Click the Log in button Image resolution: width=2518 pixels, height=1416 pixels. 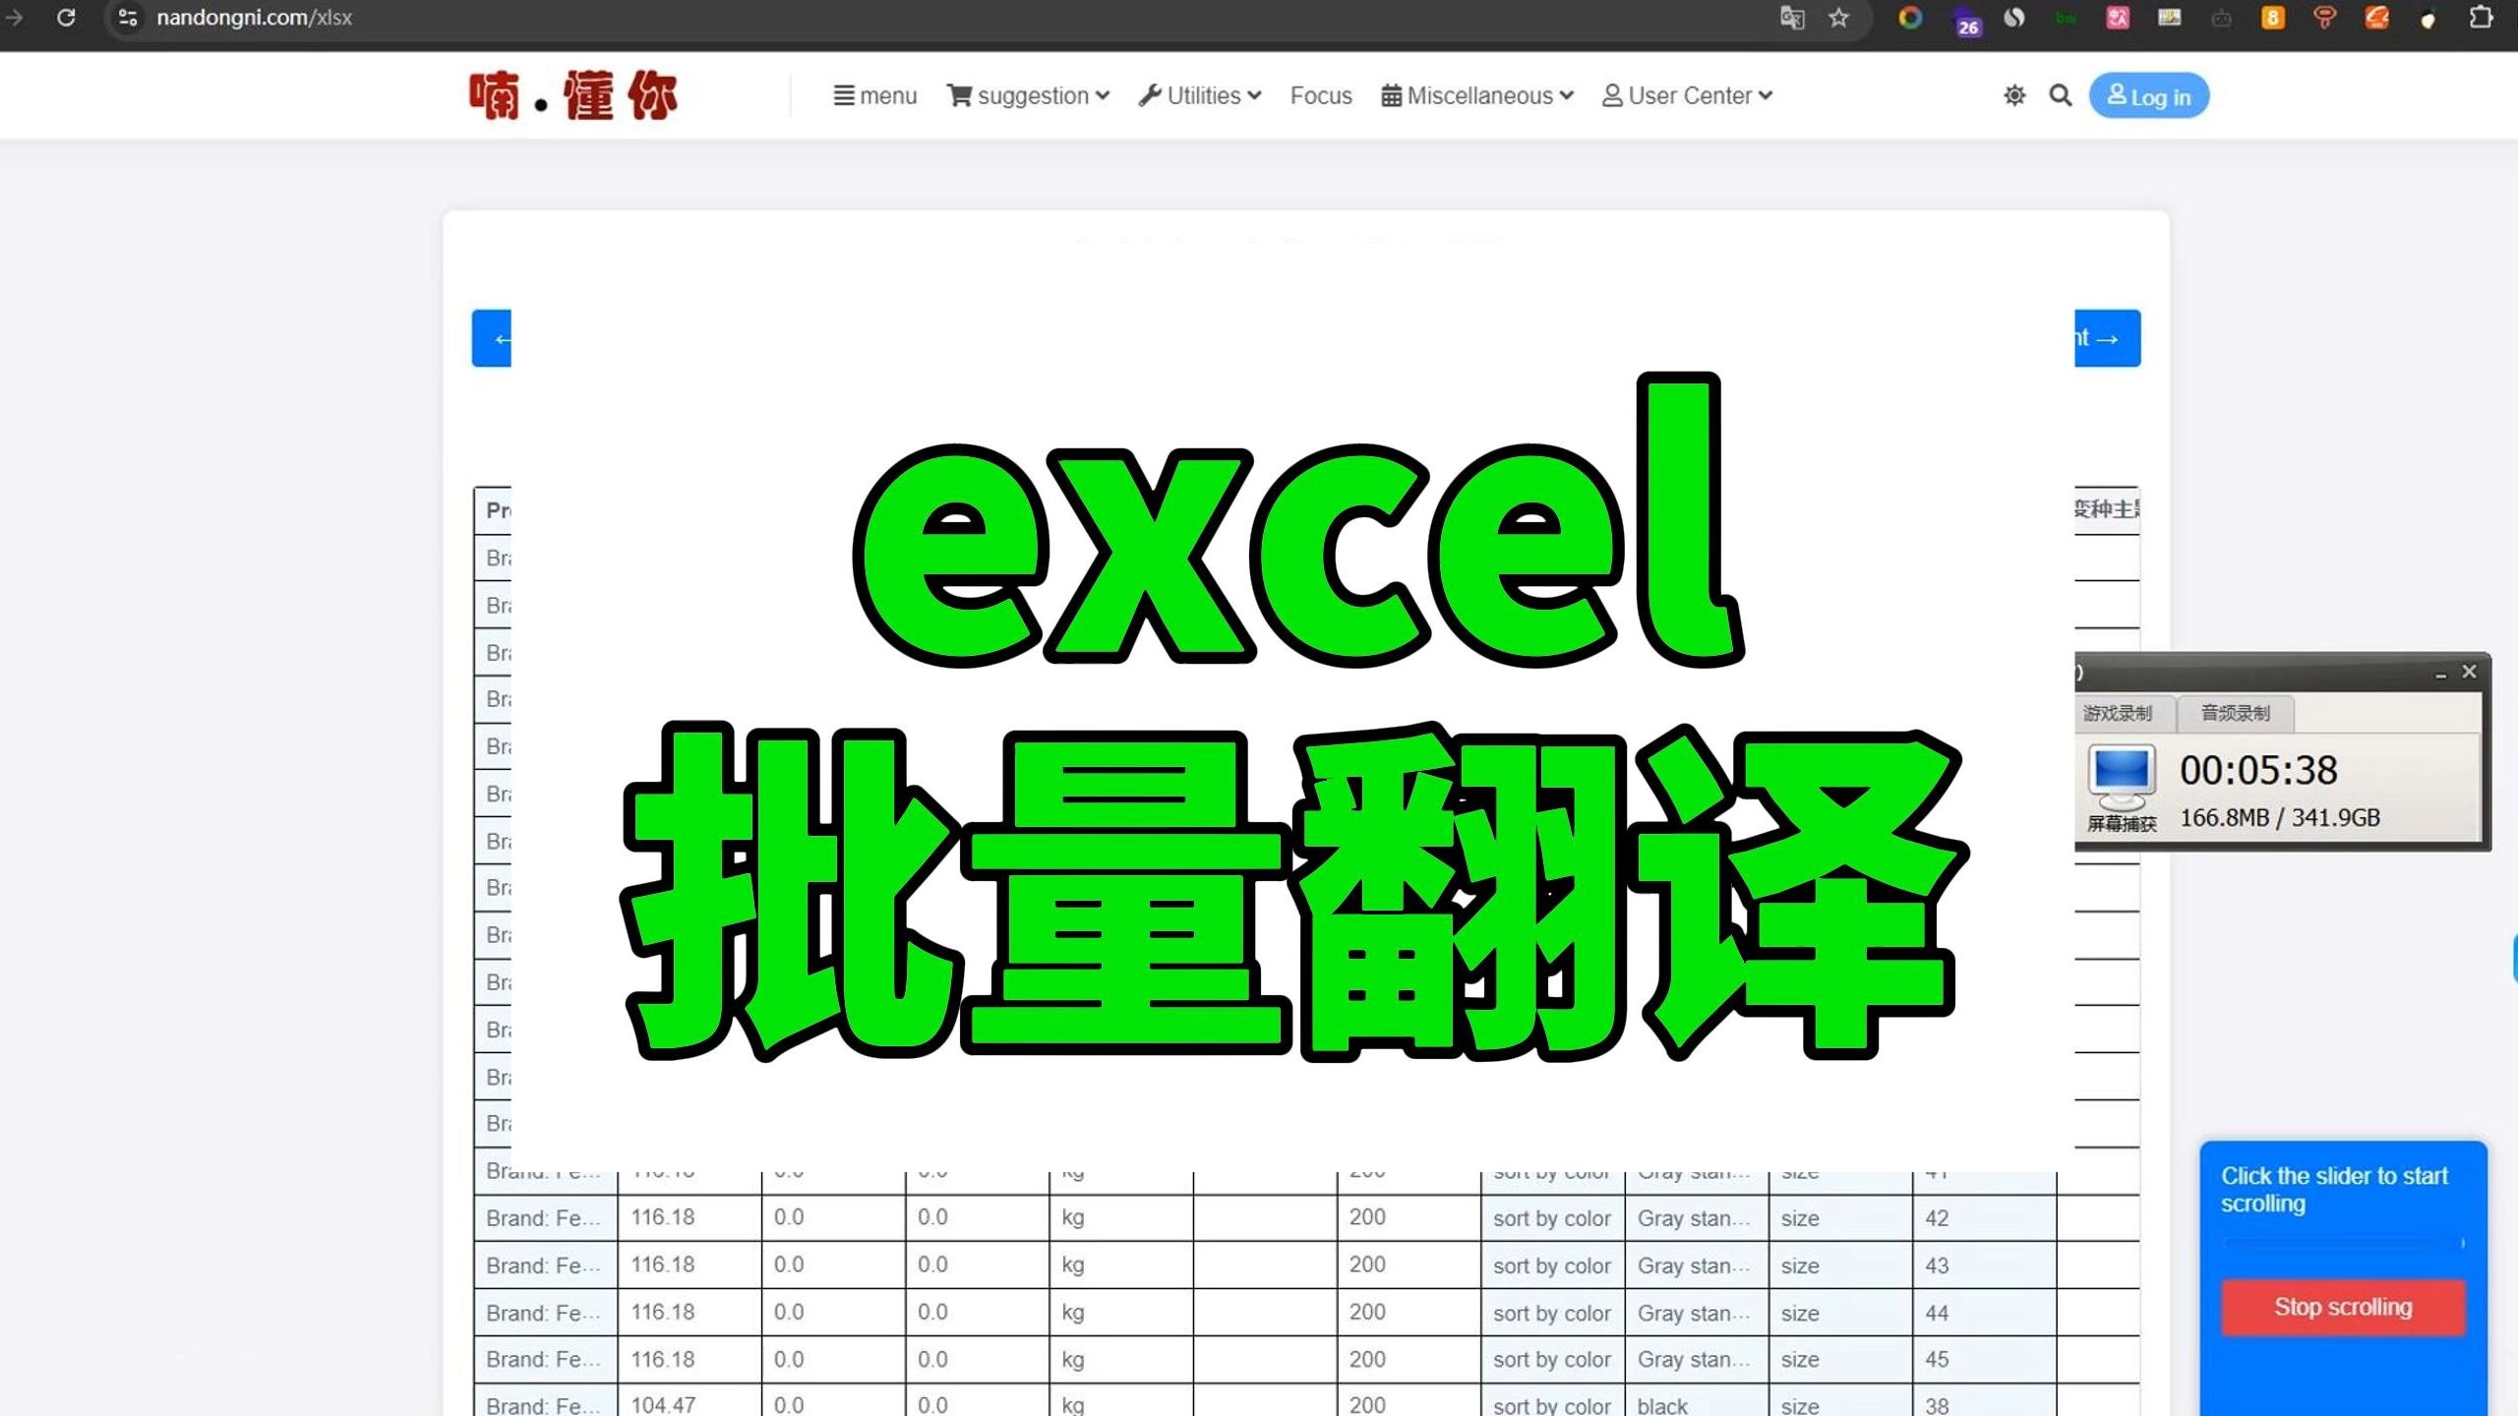point(2149,96)
